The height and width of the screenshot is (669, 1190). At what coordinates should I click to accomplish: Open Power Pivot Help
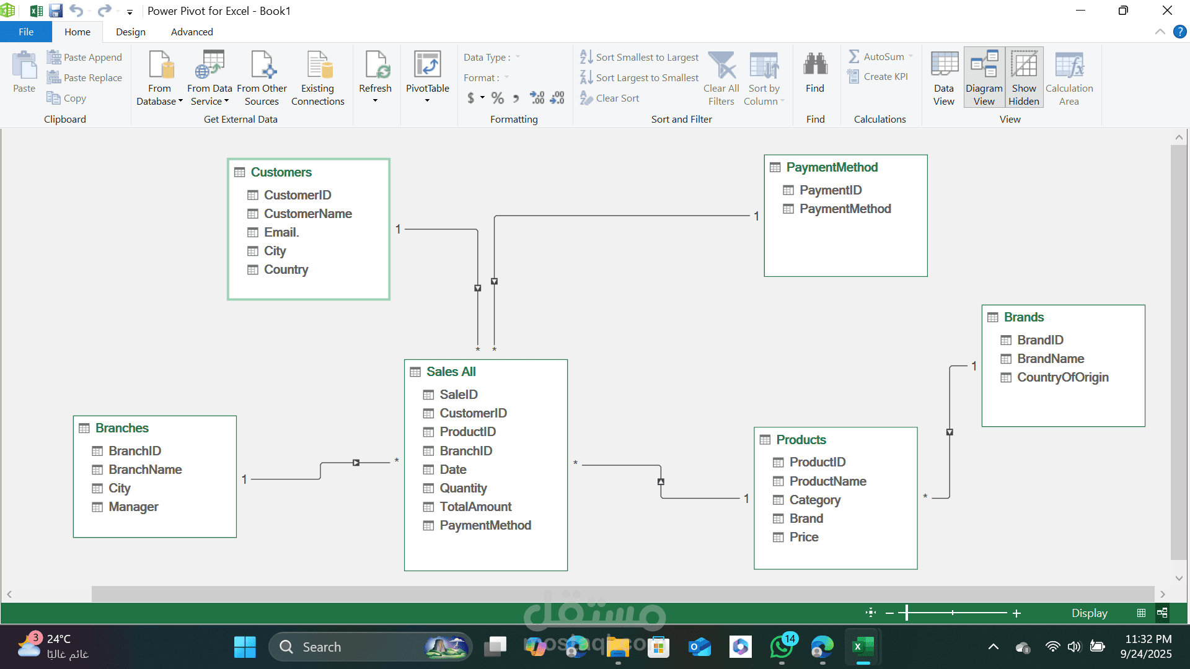(1179, 32)
